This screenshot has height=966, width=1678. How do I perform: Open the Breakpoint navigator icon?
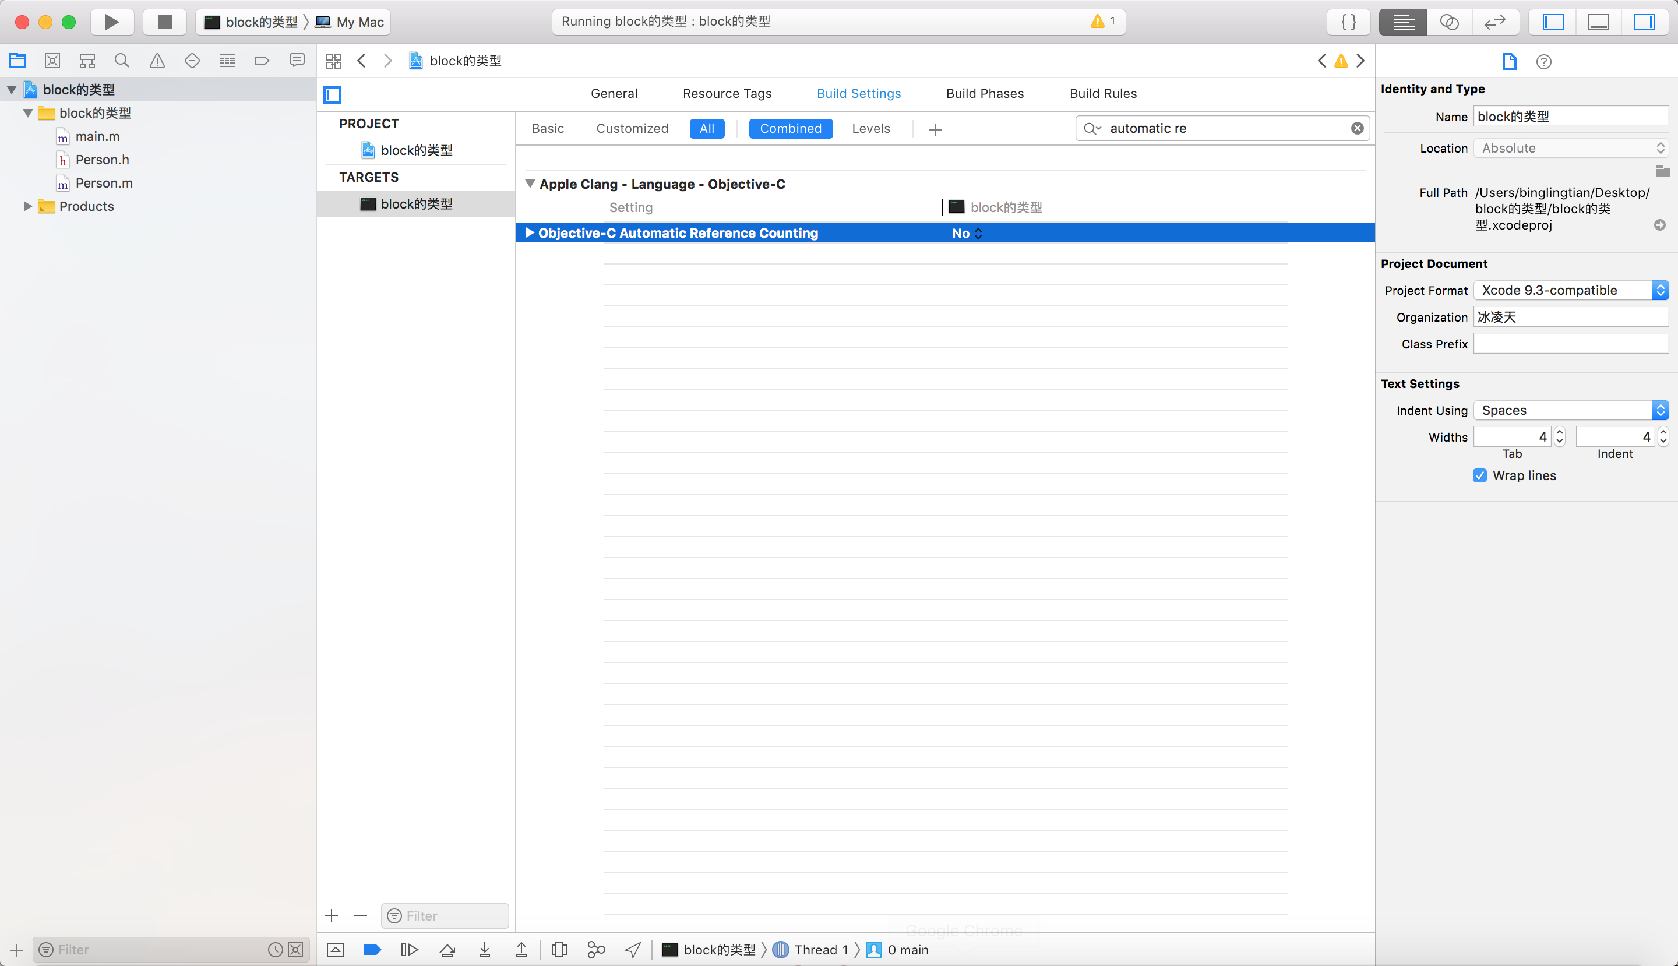pyautogui.click(x=262, y=61)
